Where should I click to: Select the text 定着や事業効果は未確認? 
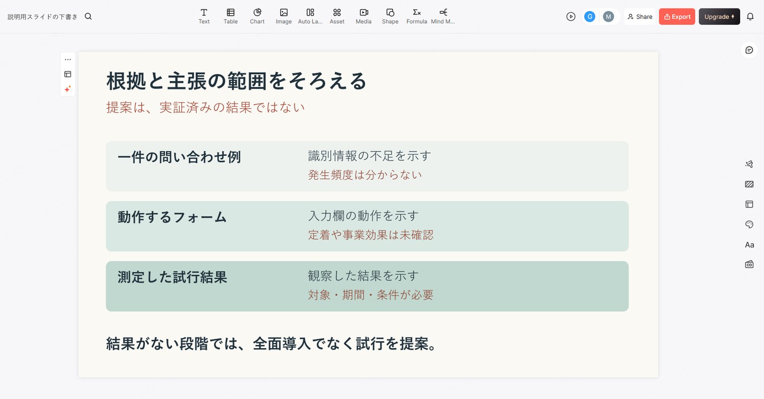click(371, 234)
